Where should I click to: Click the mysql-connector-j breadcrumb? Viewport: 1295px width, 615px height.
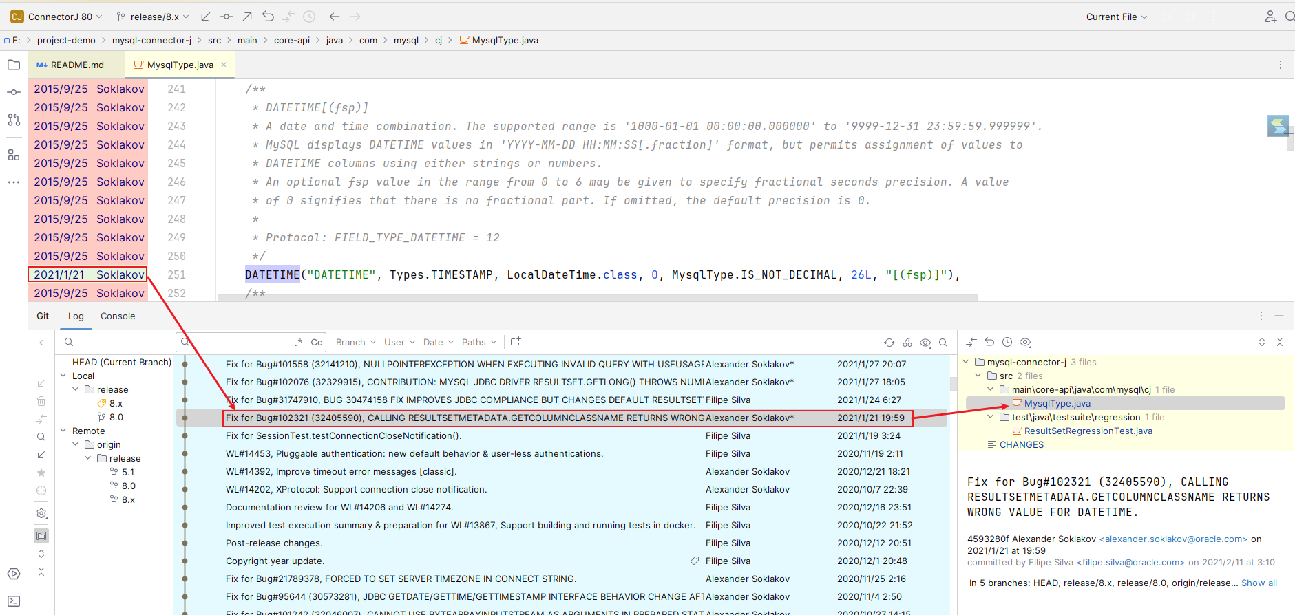tap(152, 40)
